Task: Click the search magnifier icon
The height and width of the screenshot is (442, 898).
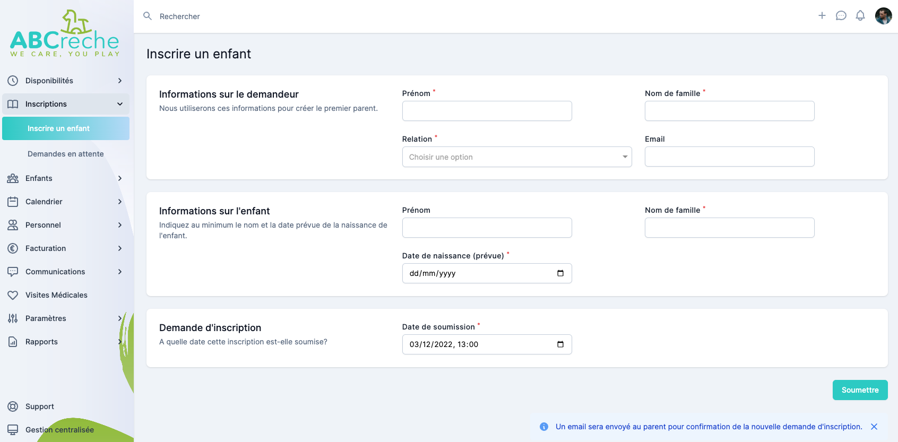Action: click(x=148, y=16)
